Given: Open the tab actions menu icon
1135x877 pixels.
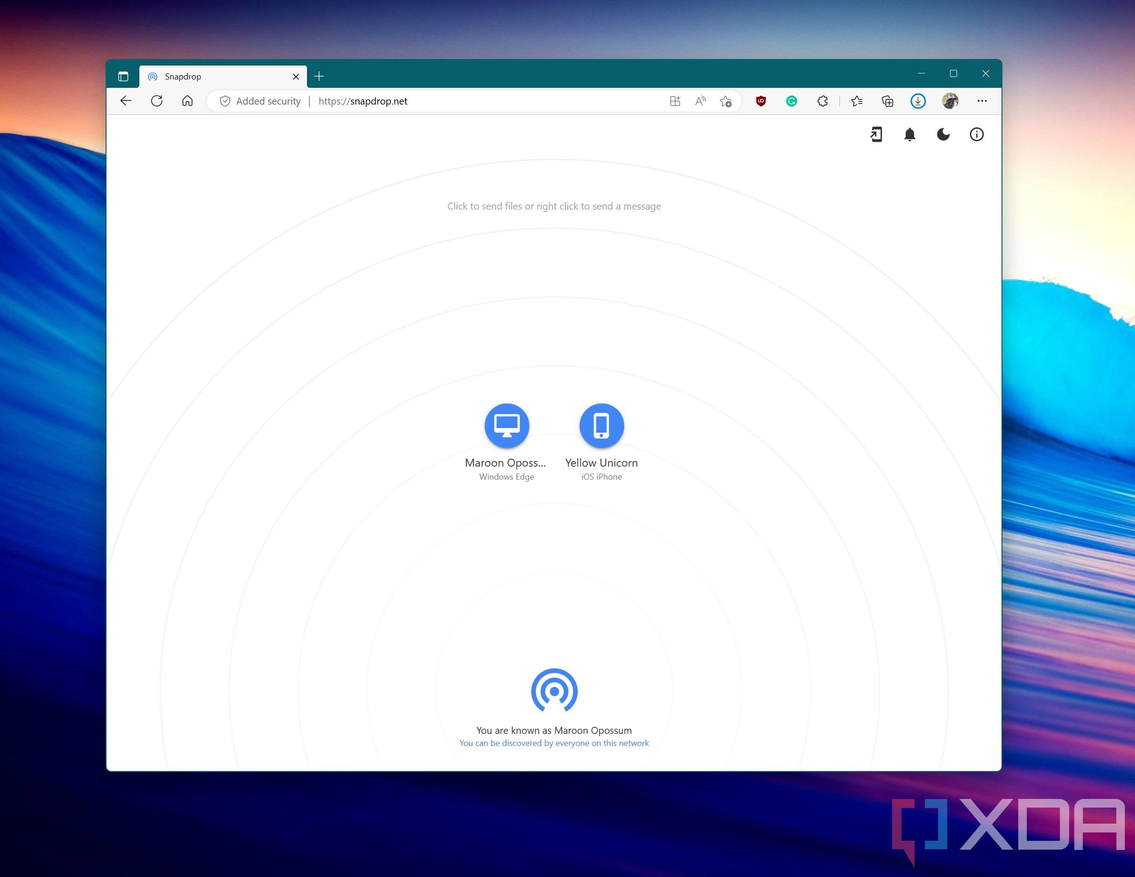Looking at the screenshot, I should 123,77.
